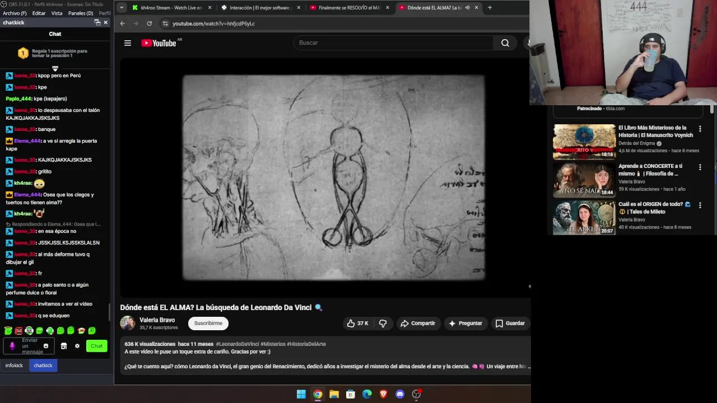Screen dimensions: 717x403
Task: Open File Explorer from taskbar
Action: 334,394
